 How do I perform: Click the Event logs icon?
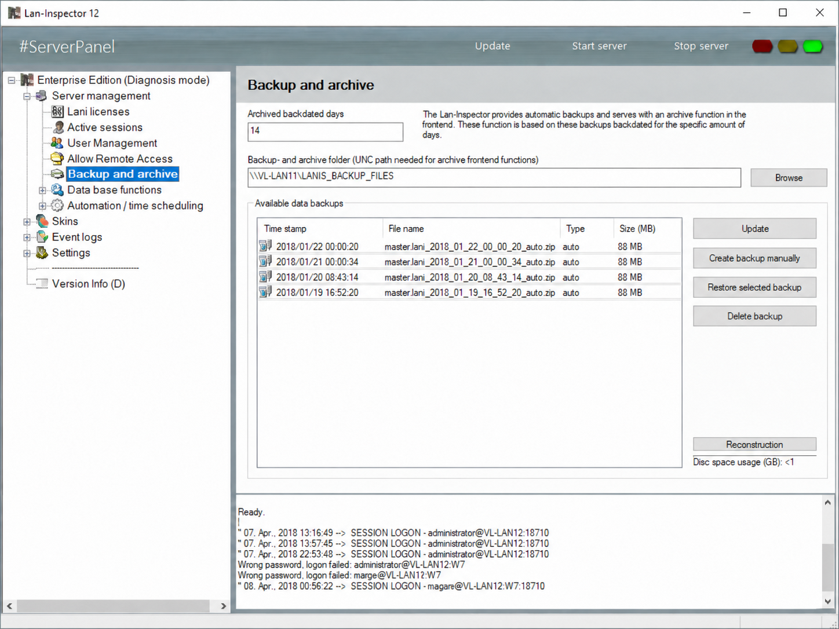[42, 236]
